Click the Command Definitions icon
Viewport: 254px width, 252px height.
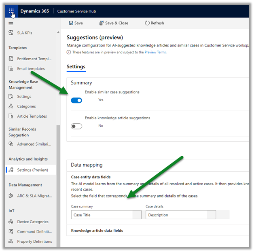11,231
